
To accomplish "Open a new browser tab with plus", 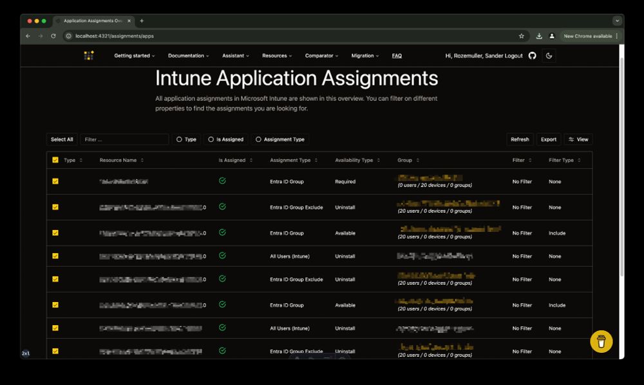I will point(142,21).
